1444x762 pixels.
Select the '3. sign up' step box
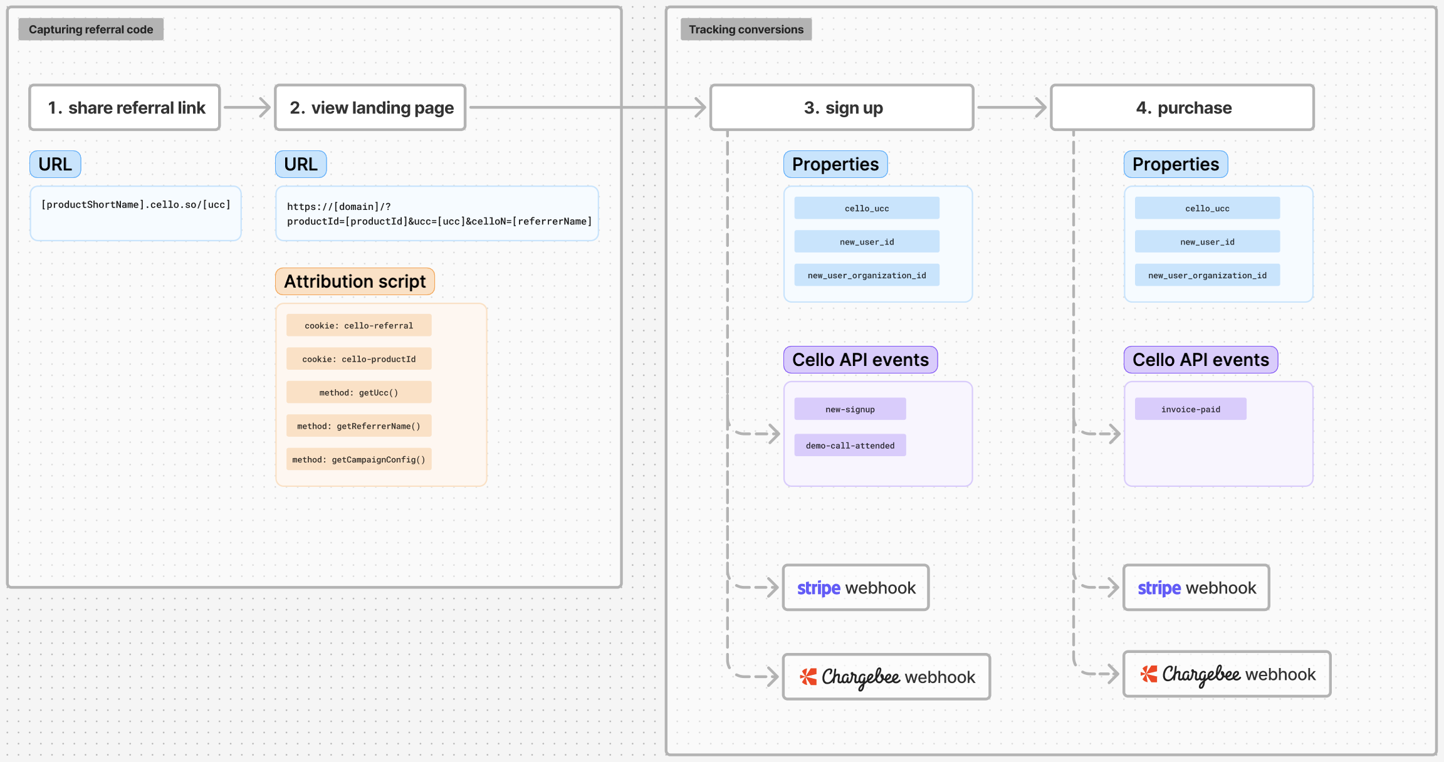click(x=842, y=108)
